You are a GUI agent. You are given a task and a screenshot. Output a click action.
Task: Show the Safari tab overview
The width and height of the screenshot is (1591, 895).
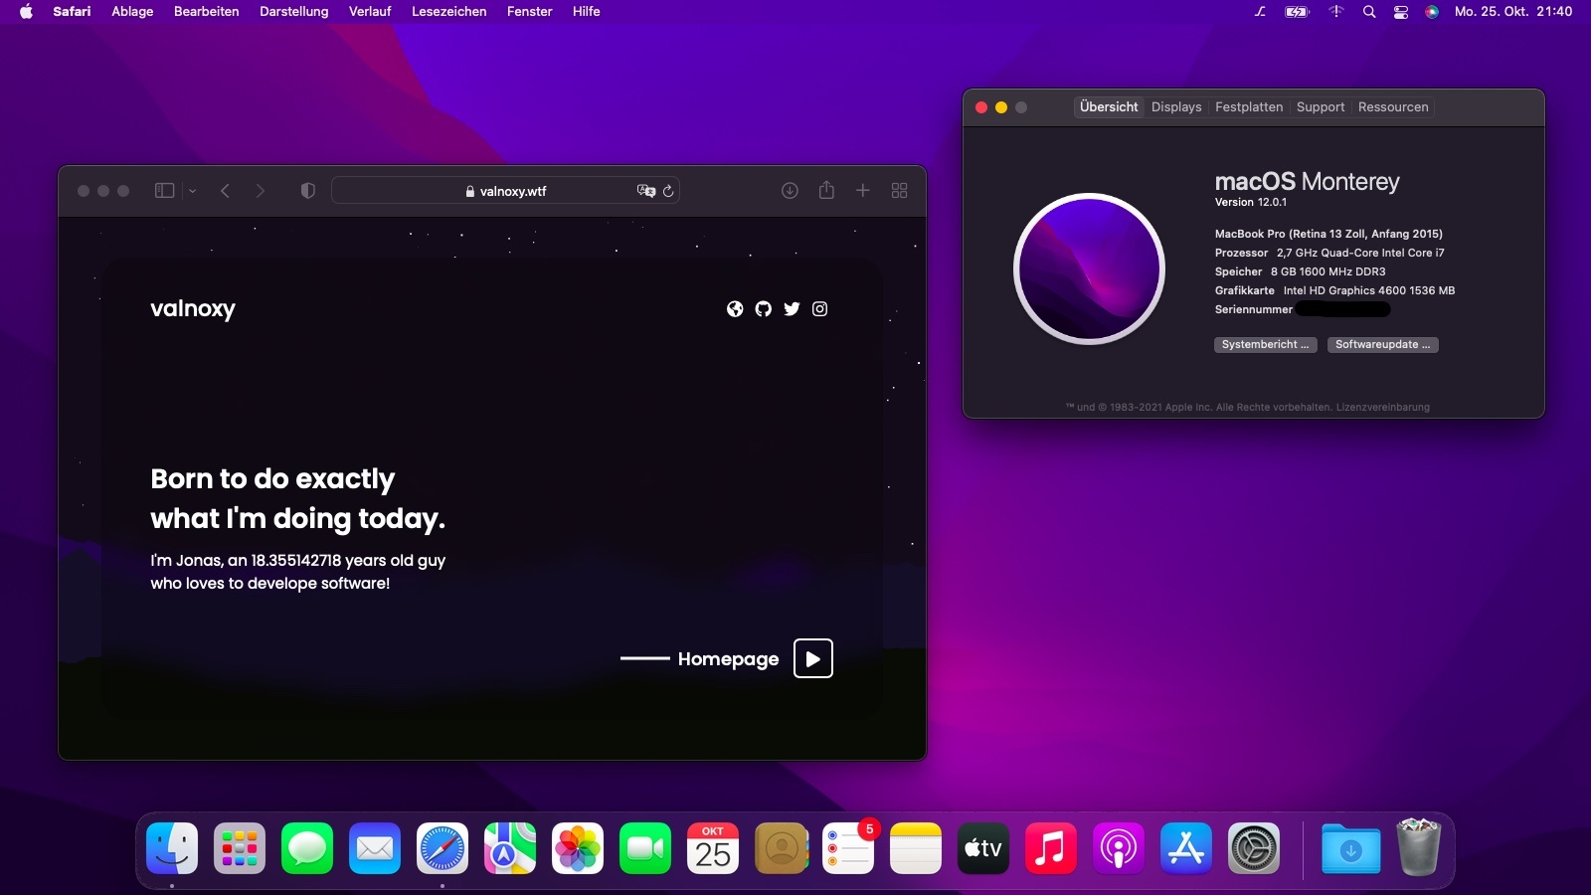tap(900, 190)
